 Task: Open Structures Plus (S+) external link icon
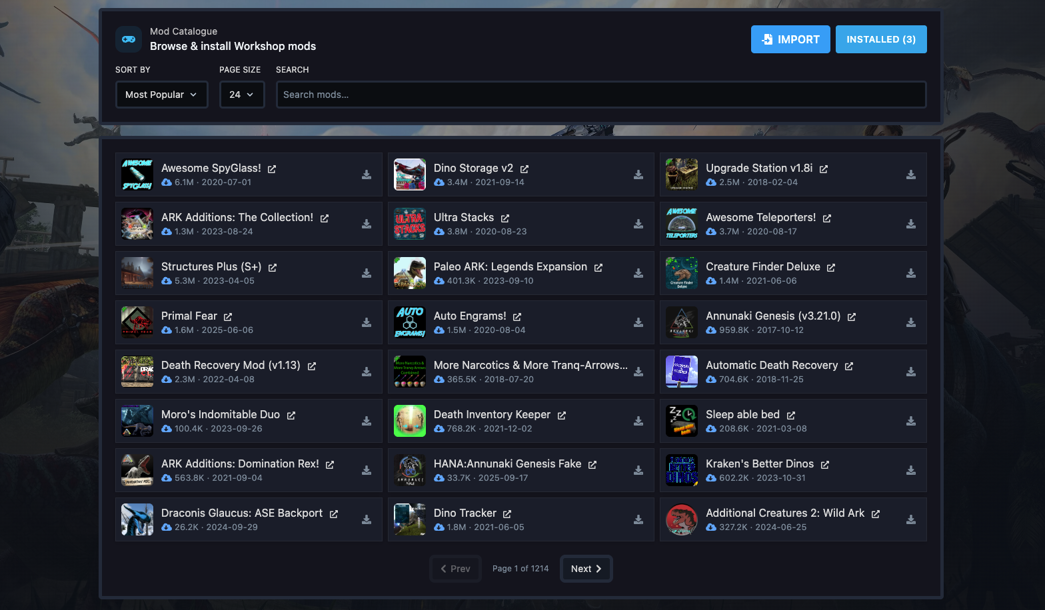pyautogui.click(x=273, y=268)
